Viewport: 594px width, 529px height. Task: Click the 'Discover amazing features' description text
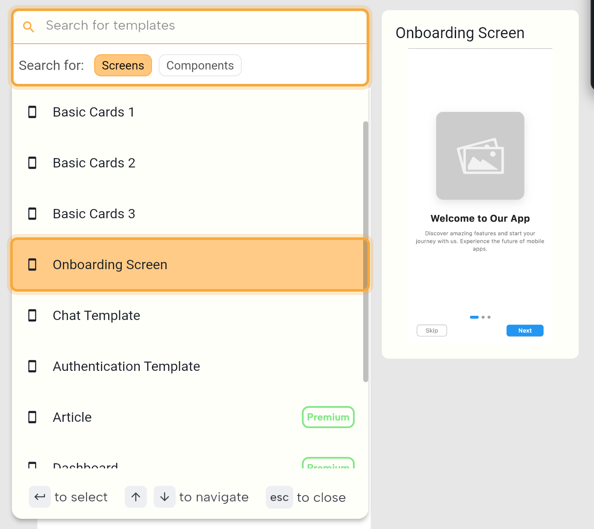[x=480, y=241]
